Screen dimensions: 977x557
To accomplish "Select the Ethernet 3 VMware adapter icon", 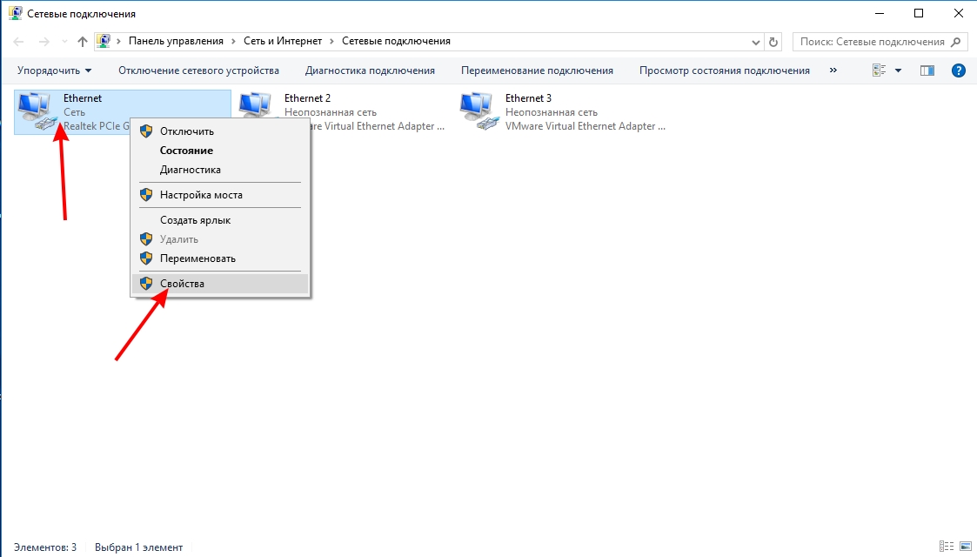I will click(478, 111).
